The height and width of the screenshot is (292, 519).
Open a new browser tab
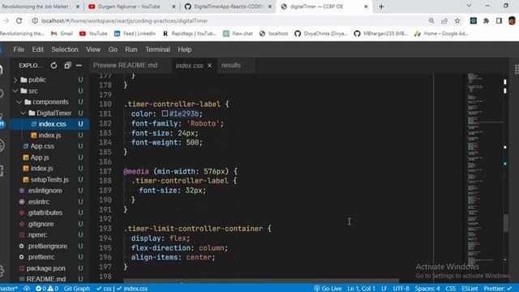point(381,6)
